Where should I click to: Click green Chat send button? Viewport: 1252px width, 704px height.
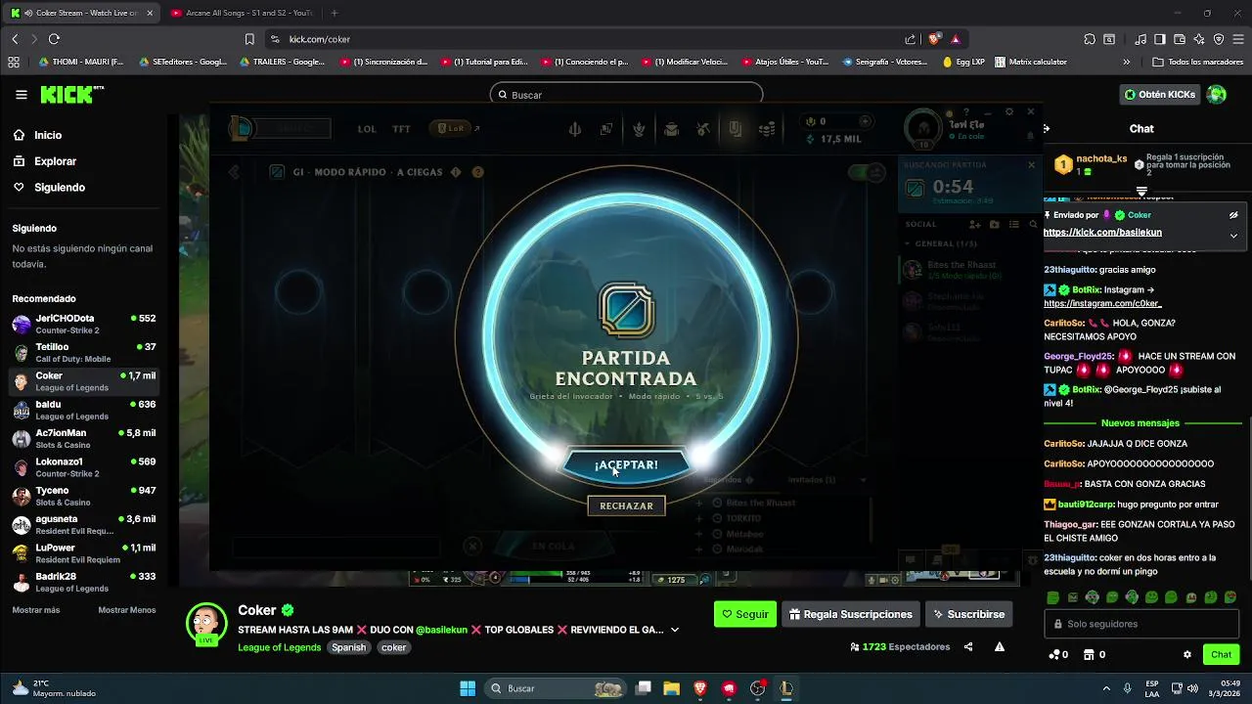(x=1222, y=655)
